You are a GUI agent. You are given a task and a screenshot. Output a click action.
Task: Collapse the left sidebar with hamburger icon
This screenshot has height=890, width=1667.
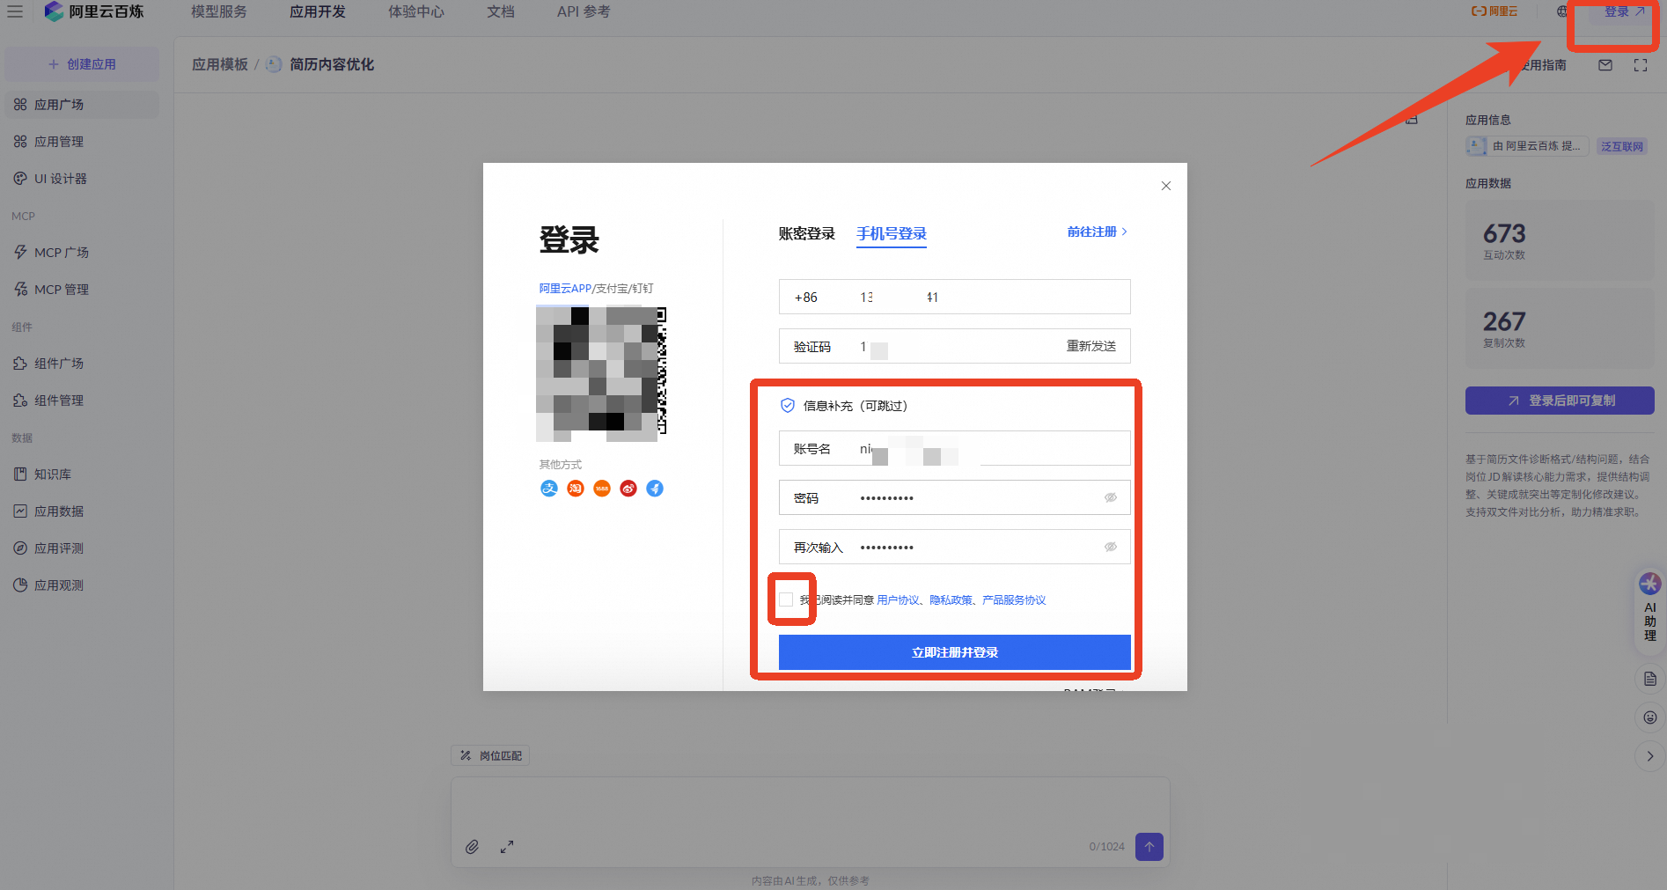[14, 11]
